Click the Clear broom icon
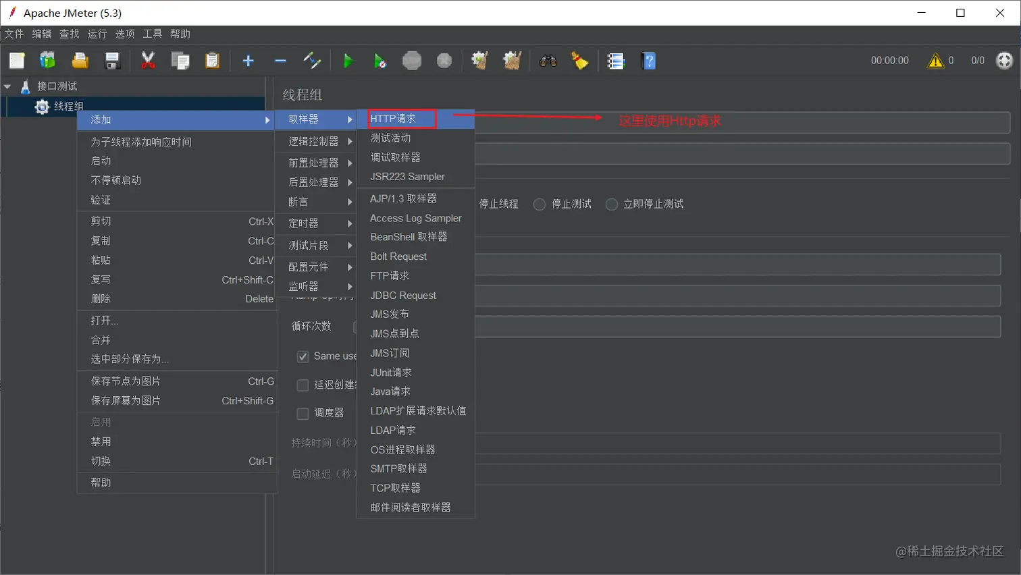This screenshot has width=1021, height=575. (x=479, y=61)
